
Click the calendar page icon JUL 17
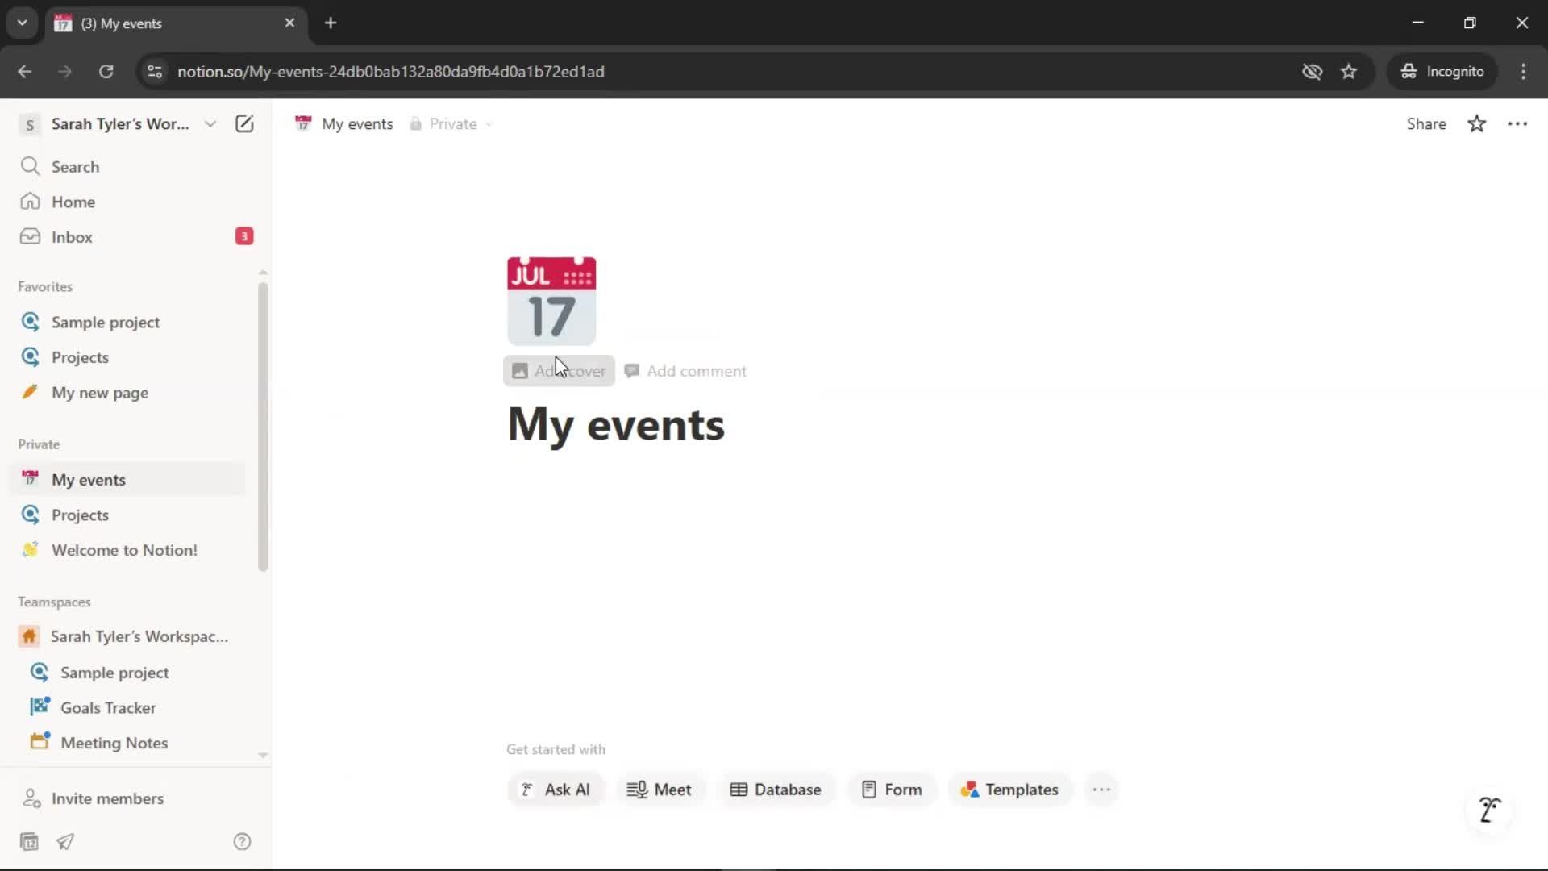pos(551,301)
